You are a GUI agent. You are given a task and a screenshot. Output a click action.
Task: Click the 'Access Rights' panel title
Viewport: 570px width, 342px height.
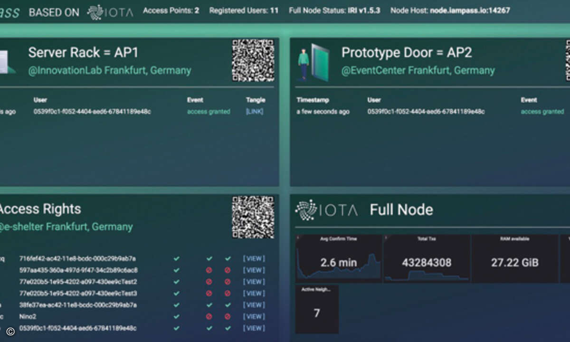click(x=40, y=209)
